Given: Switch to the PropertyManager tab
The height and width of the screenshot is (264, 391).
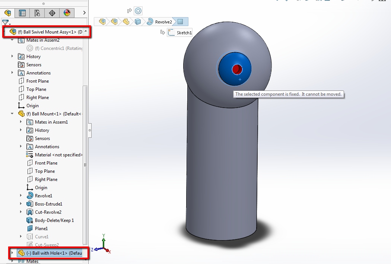Looking at the screenshot, I should tap(22, 13).
